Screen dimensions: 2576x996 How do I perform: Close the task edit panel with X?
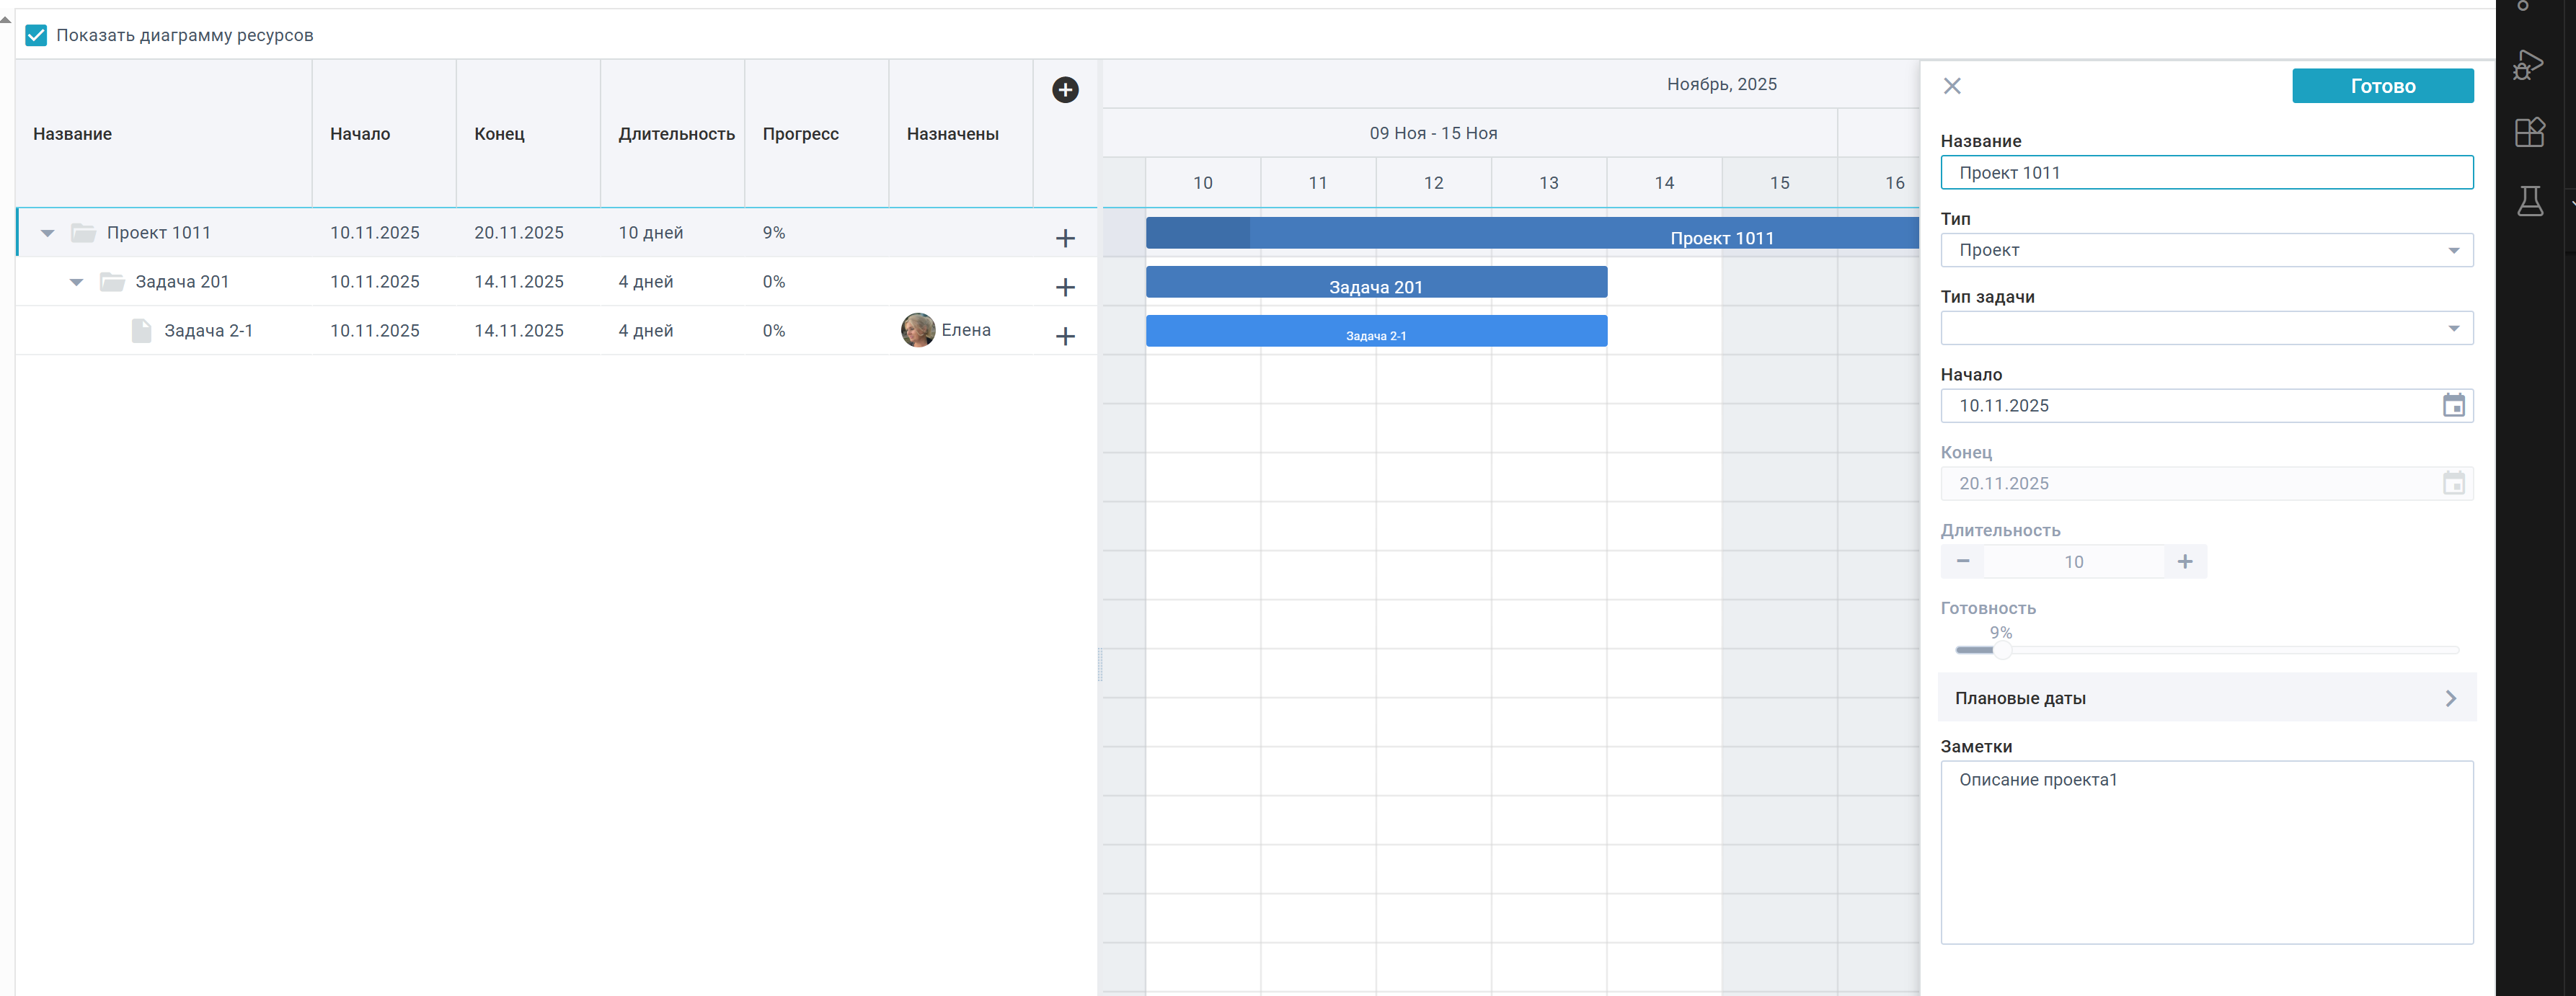tap(1952, 86)
